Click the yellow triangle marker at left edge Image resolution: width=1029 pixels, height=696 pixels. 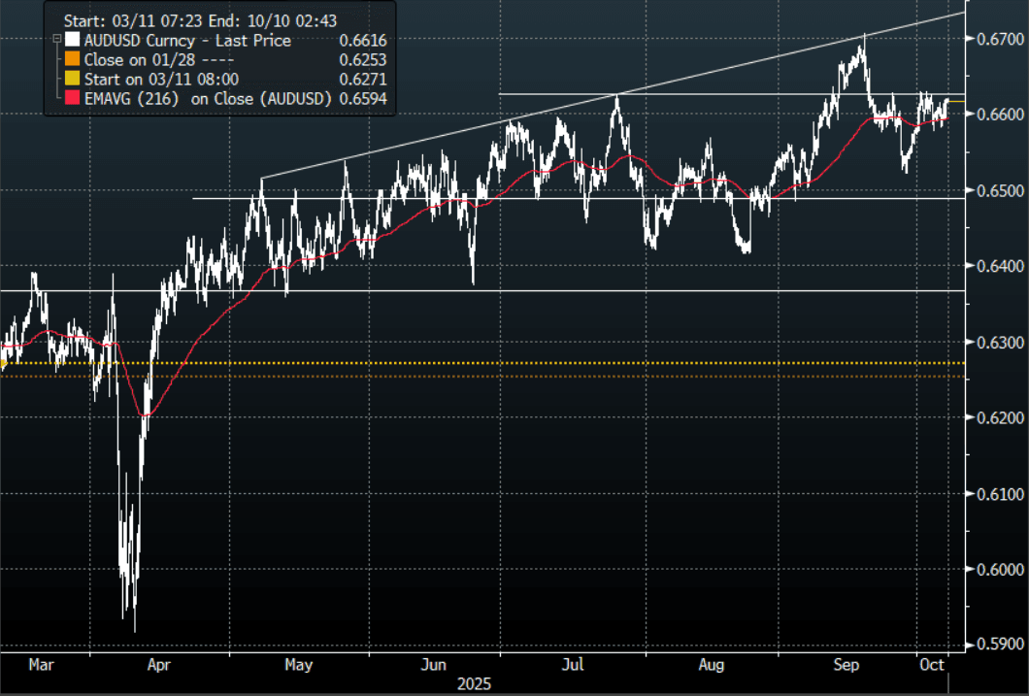click(4, 364)
